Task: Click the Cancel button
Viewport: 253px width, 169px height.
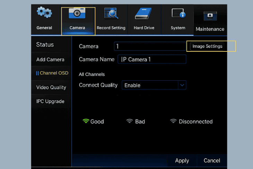Action: [212, 160]
